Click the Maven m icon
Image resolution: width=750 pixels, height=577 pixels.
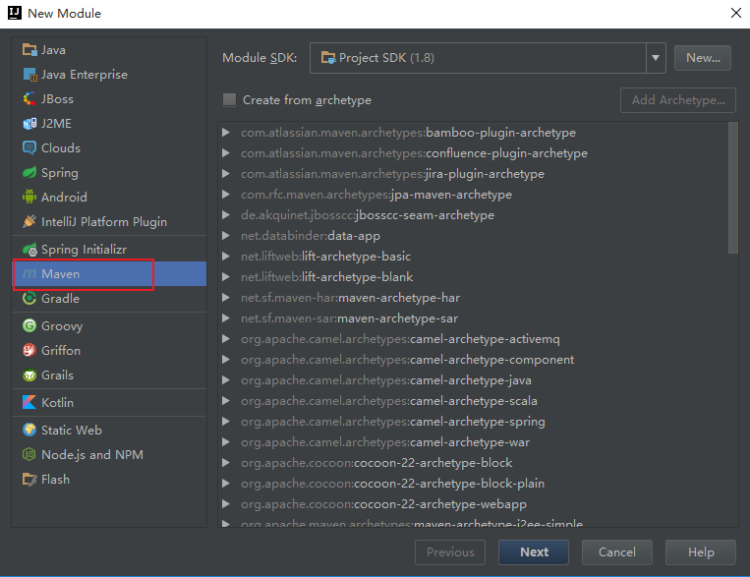click(29, 273)
